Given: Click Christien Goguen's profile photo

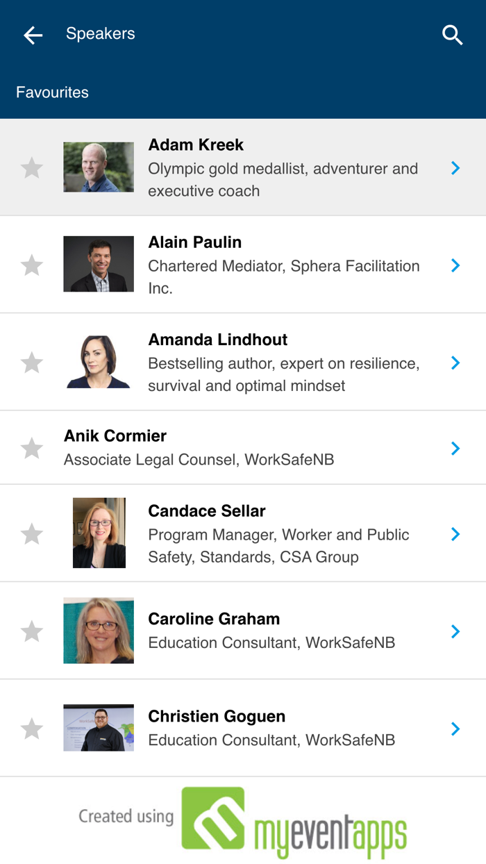Looking at the screenshot, I should click(99, 729).
